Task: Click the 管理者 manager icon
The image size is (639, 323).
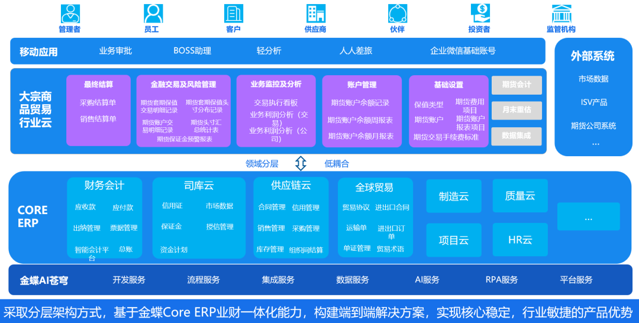Action: click(x=70, y=13)
